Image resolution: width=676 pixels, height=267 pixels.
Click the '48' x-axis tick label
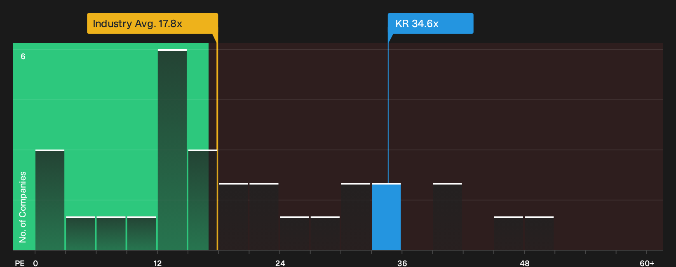pos(524,263)
